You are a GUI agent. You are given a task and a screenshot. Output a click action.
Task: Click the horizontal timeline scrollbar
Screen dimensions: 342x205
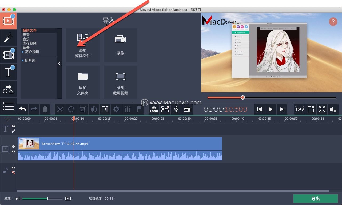[173, 191]
